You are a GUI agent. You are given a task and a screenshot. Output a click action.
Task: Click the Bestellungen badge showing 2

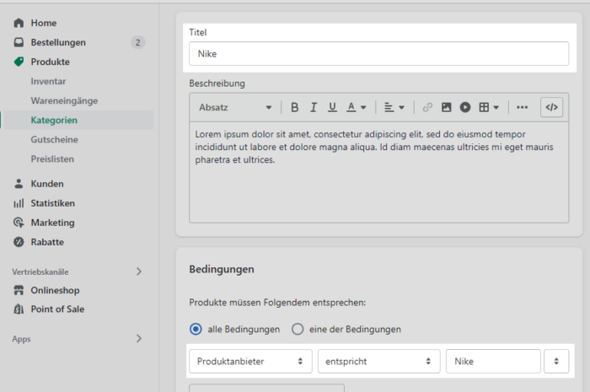coord(137,42)
